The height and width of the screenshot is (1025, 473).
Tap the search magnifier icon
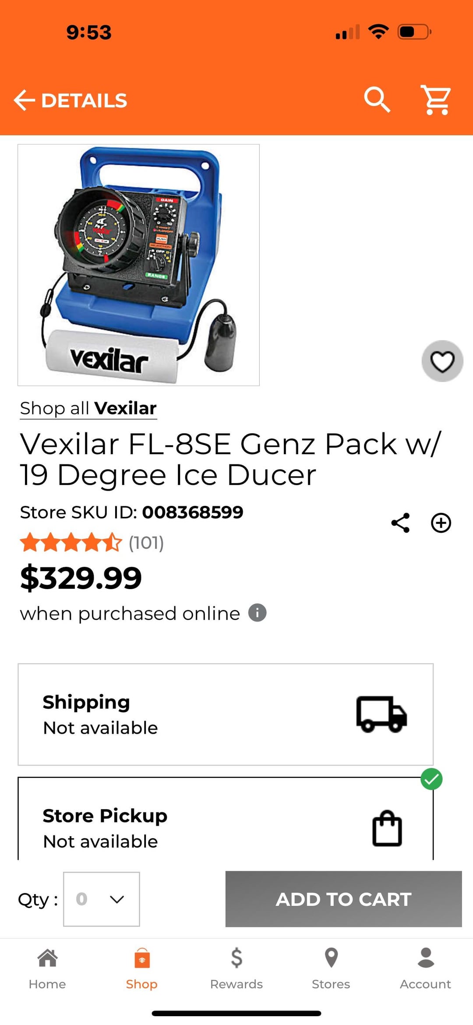pyautogui.click(x=377, y=99)
